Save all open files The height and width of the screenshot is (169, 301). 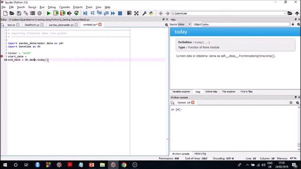26,13
